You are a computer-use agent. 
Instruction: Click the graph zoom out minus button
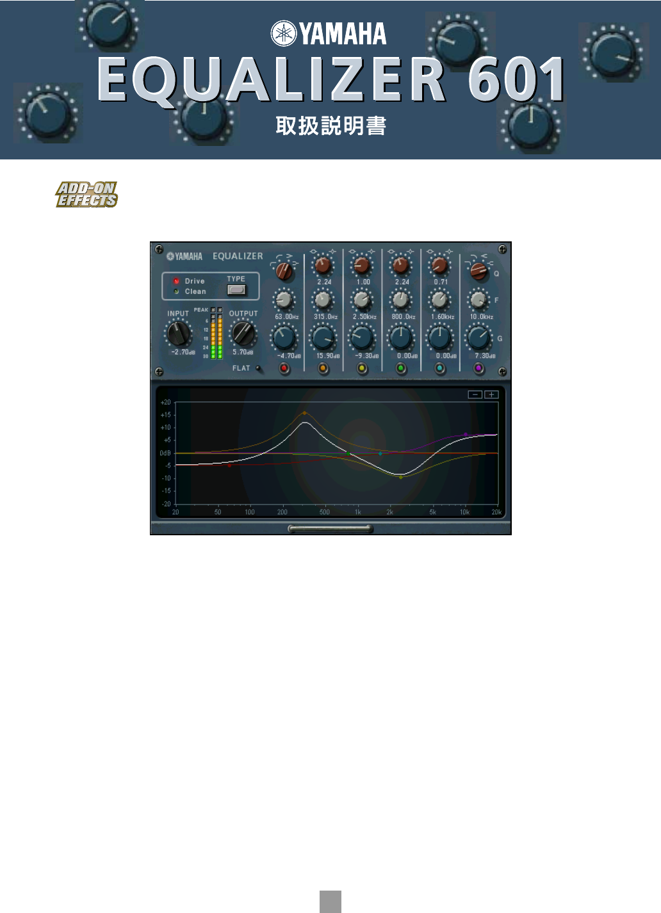(x=475, y=394)
